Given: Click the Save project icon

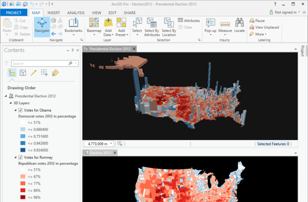Looking at the screenshot, I should click(25, 4).
